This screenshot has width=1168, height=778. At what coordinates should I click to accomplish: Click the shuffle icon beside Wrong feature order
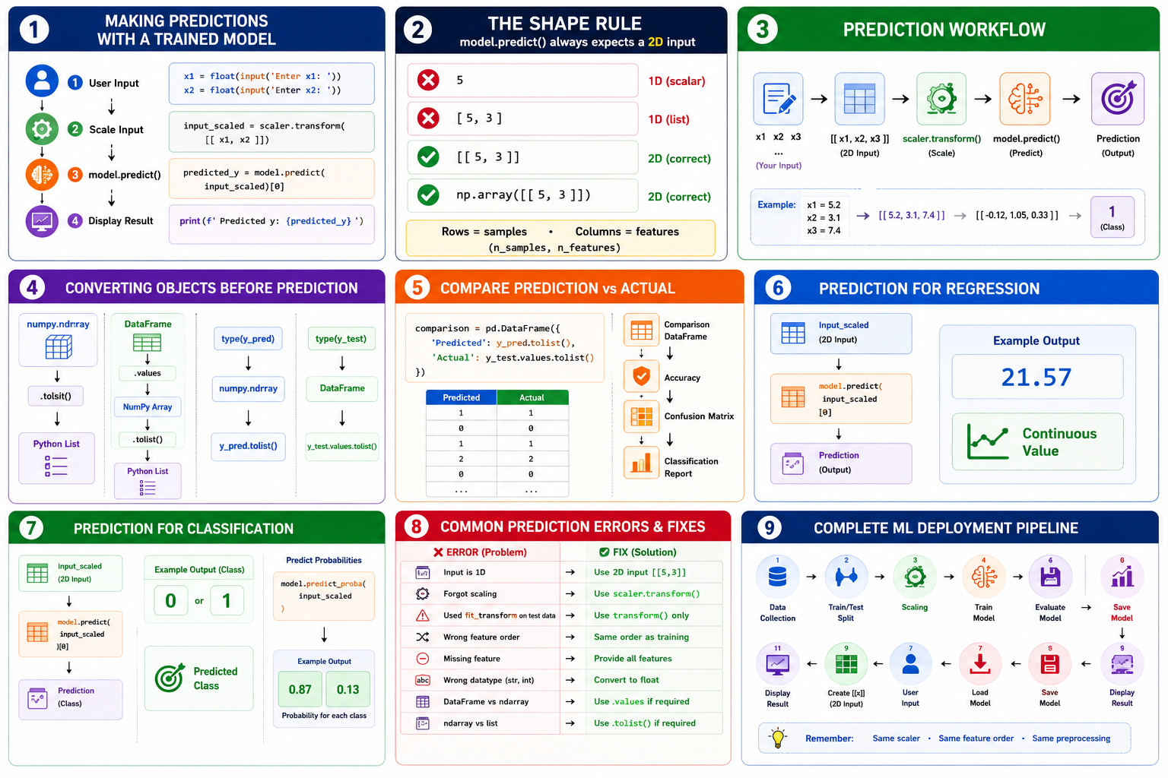tap(423, 637)
